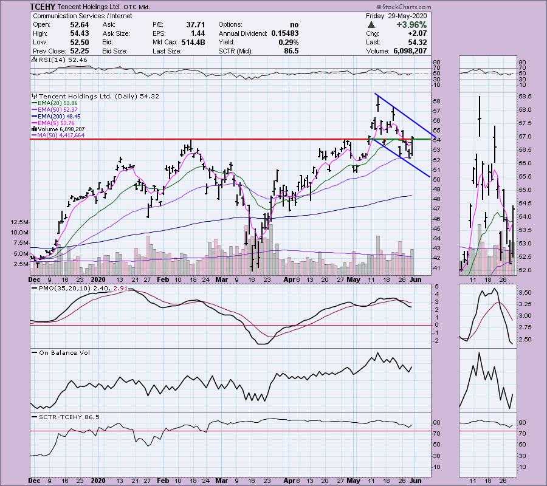Click the 'RSI(14) 52.46' panel label
The image size is (547, 486).
pos(63,60)
